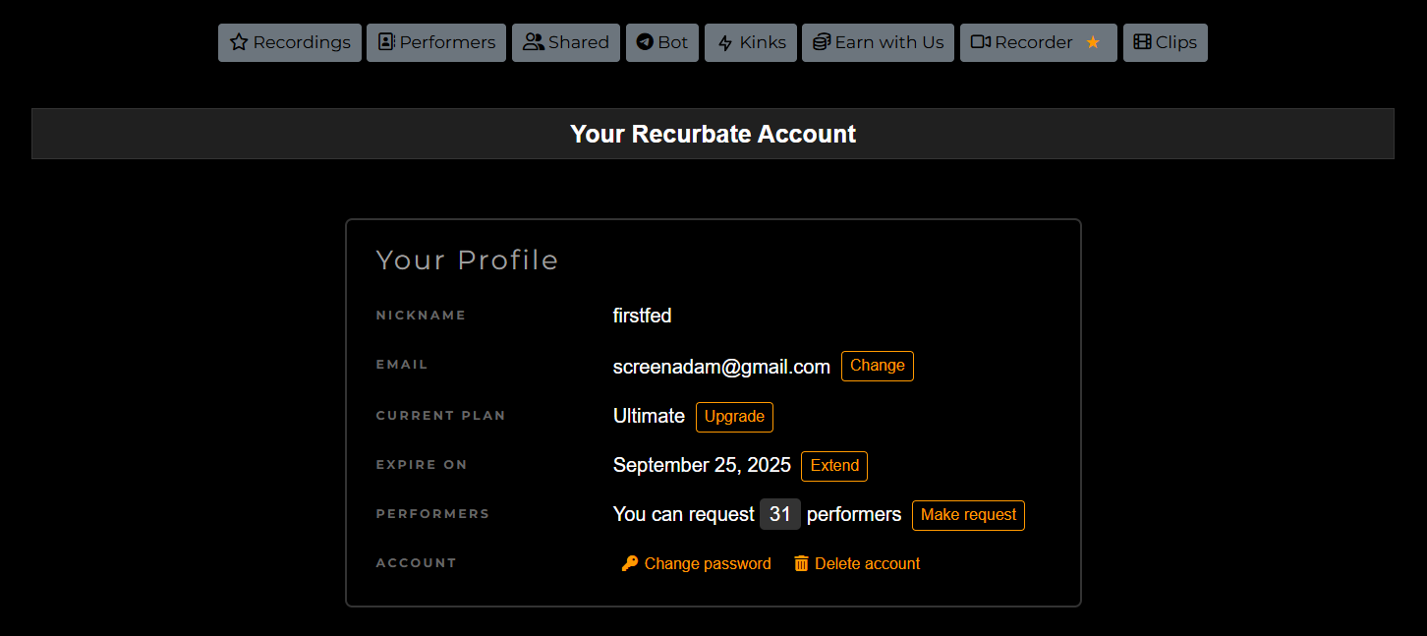Click the Your Profile heading
Image resolution: width=1427 pixels, height=636 pixels.
pos(467,260)
